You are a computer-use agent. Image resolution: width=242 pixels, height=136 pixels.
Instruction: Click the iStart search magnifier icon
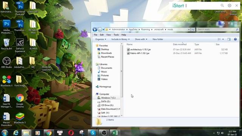point(222,6)
